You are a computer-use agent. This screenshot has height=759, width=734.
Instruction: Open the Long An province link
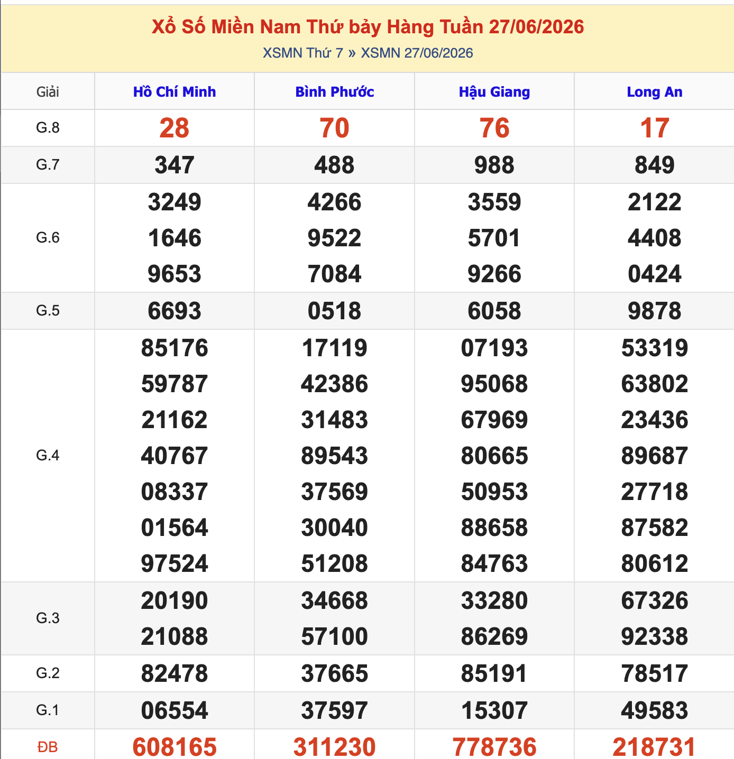coord(655,92)
